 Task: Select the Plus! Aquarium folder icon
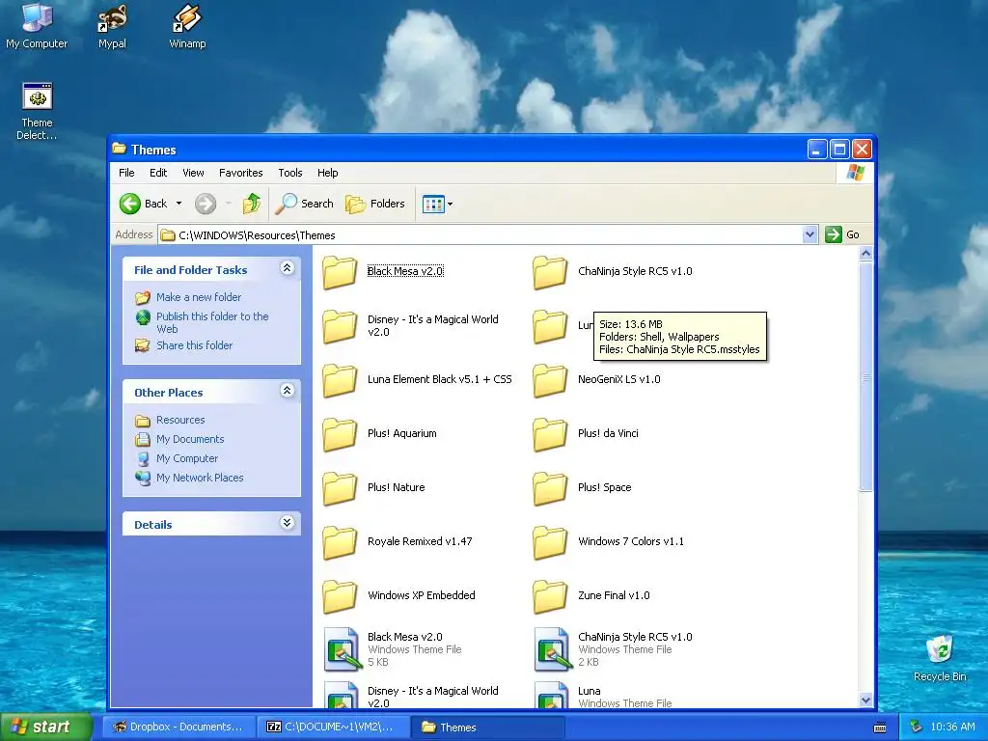click(x=341, y=434)
